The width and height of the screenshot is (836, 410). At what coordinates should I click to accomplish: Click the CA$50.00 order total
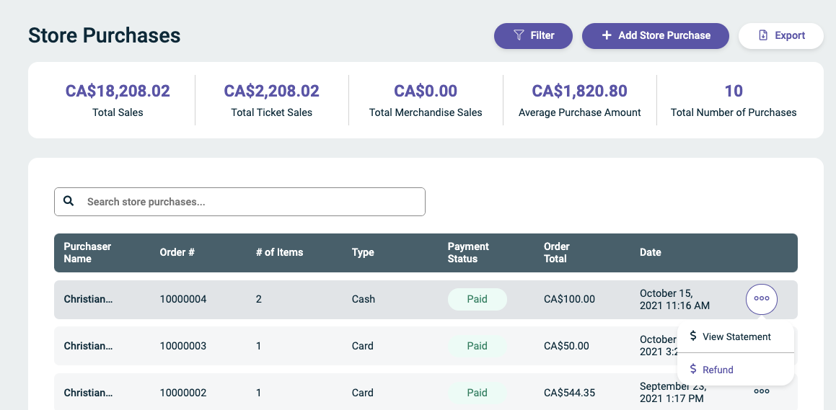(566, 346)
